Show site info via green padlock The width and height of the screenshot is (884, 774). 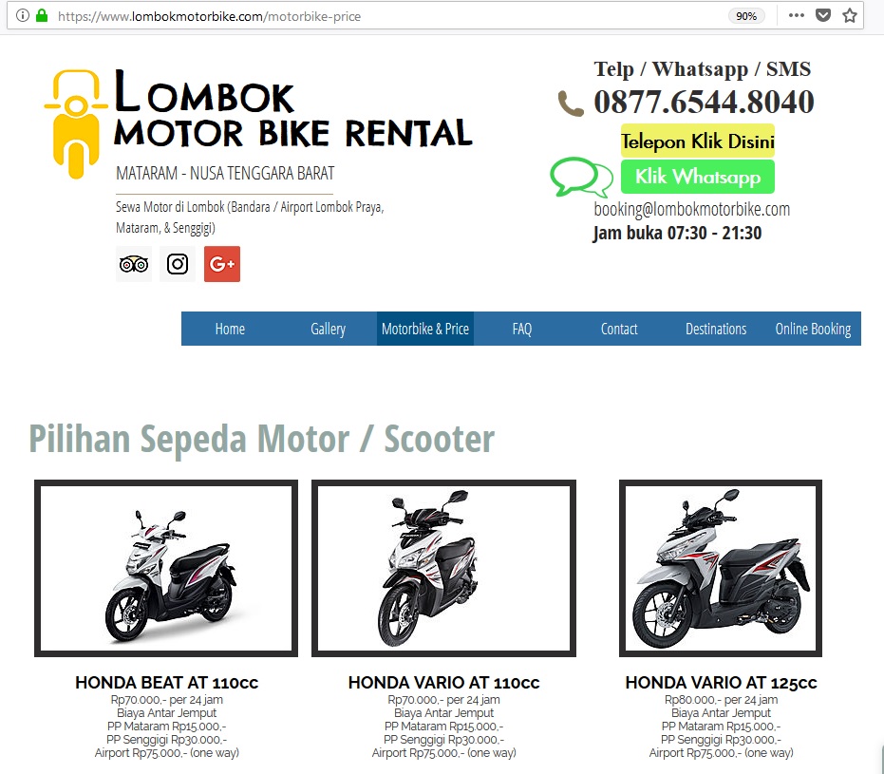tap(42, 16)
